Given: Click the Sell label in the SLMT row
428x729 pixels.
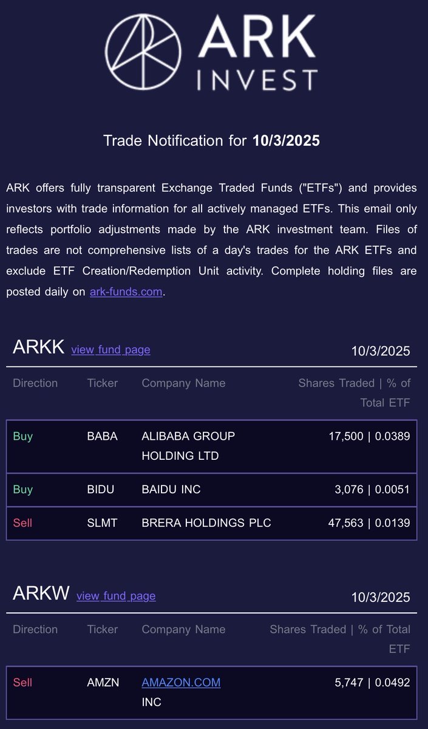Looking at the screenshot, I should (x=22, y=522).
